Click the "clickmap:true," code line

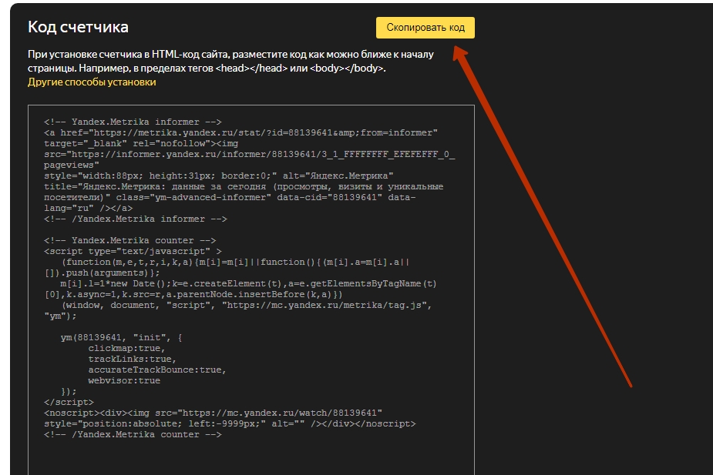[127, 348]
